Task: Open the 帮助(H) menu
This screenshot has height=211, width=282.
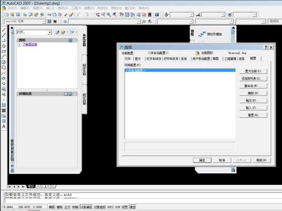Action: click(x=144, y=8)
